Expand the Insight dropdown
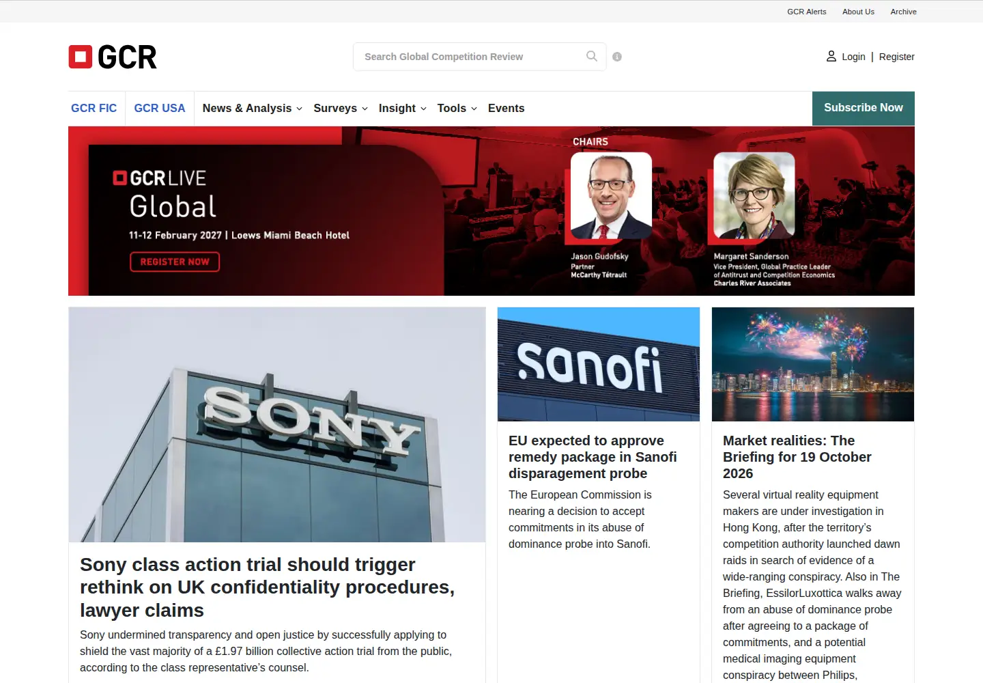 tap(403, 108)
